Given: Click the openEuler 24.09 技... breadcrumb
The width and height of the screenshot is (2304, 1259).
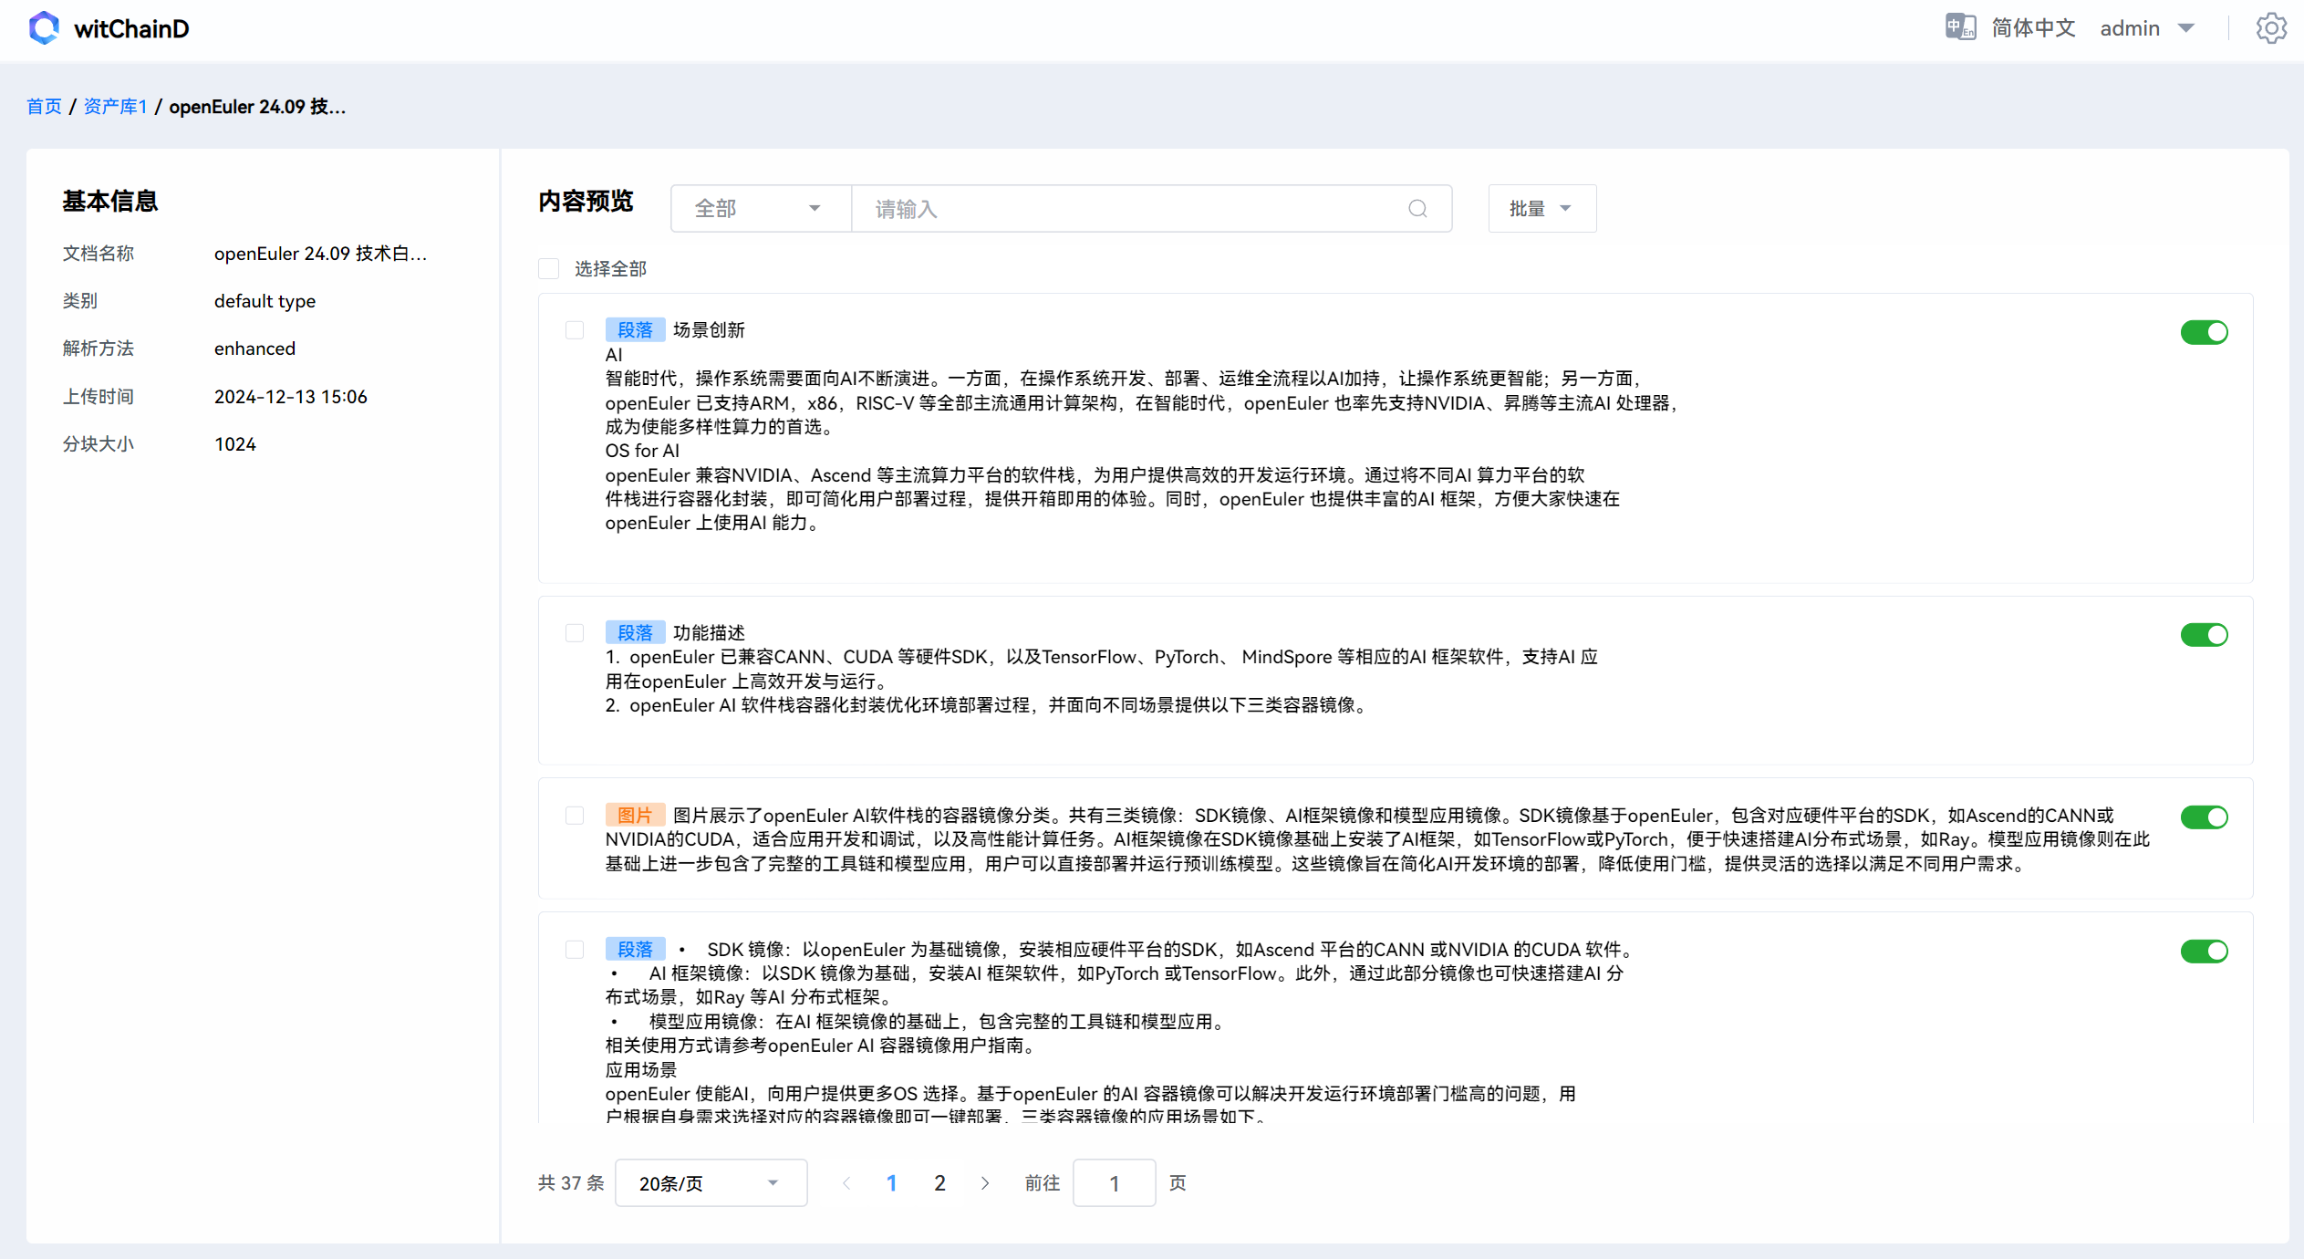Looking at the screenshot, I should click(257, 107).
